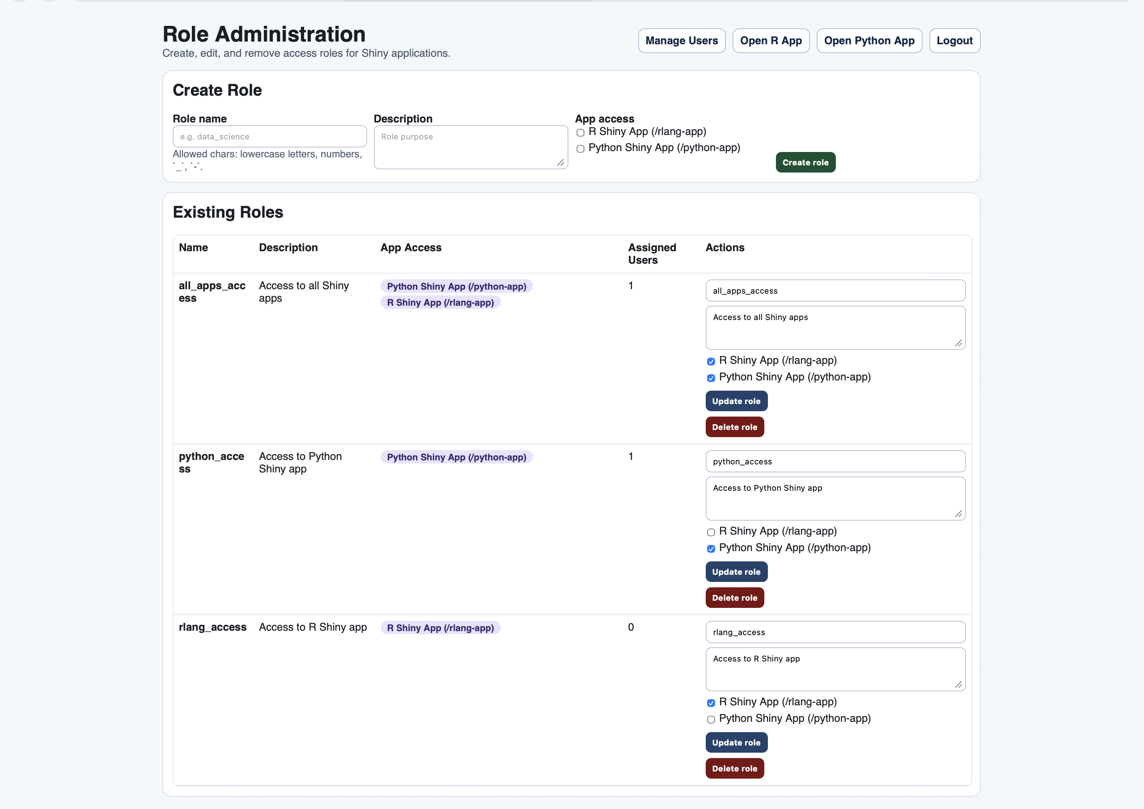This screenshot has height=809, width=1144.
Task: Check R Shiny App in Create Role section
Action: (580, 132)
